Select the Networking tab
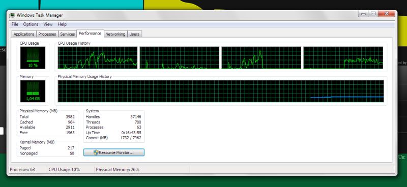 (115, 34)
